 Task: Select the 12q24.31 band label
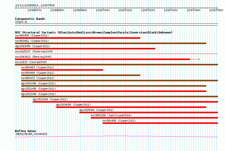pos(21,22)
